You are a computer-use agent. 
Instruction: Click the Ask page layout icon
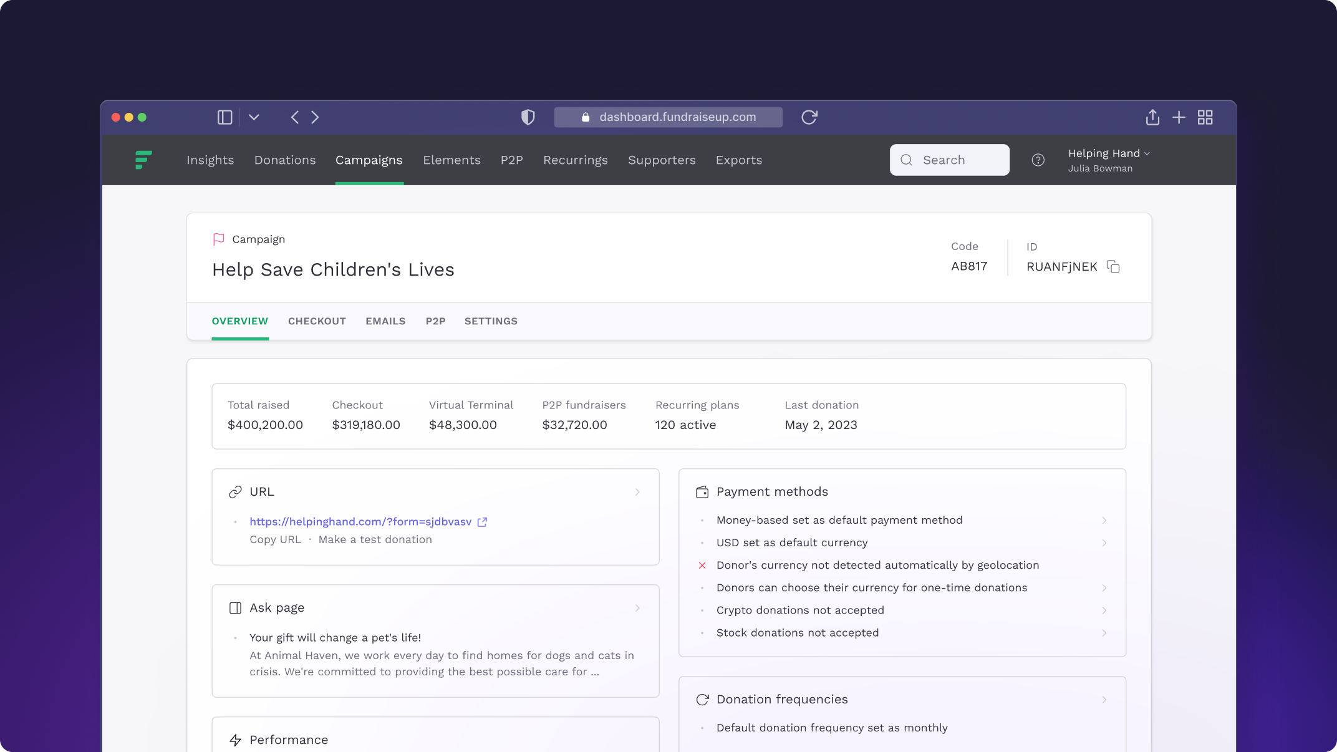tap(235, 608)
